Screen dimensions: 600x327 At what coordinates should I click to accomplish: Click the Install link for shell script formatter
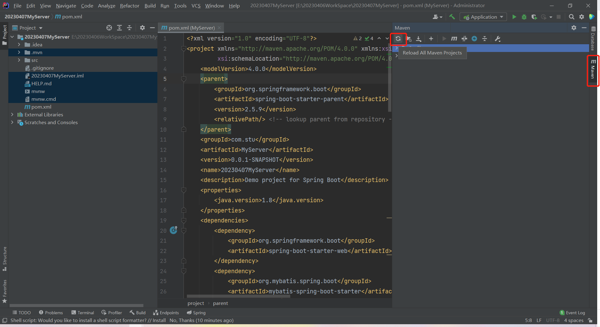(x=159, y=320)
